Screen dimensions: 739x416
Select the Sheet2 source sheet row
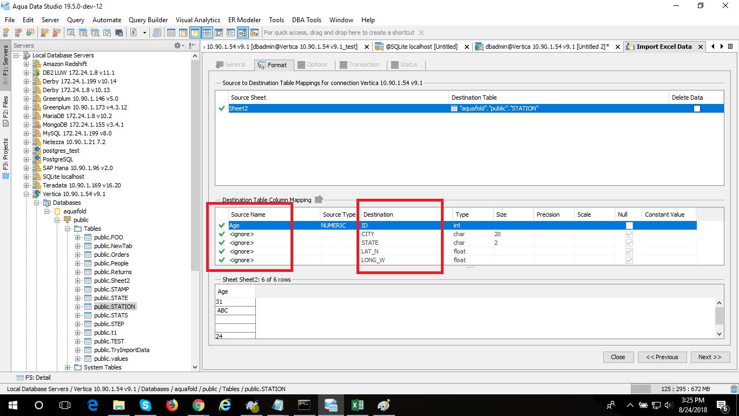[x=469, y=108]
